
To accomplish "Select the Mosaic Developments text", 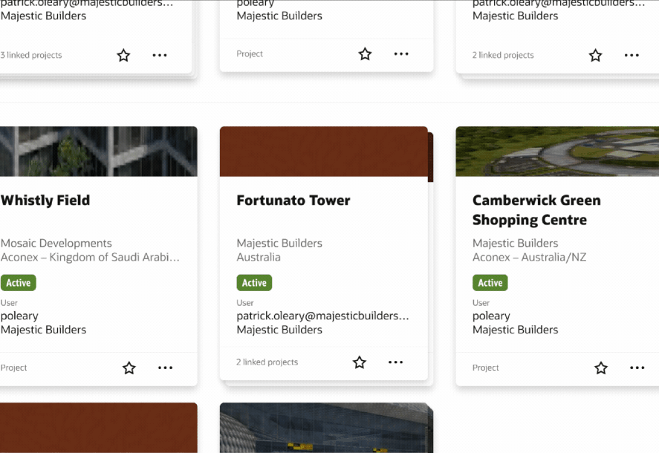I will (56, 244).
